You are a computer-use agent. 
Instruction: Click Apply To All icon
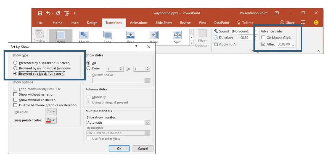pos(216,44)
